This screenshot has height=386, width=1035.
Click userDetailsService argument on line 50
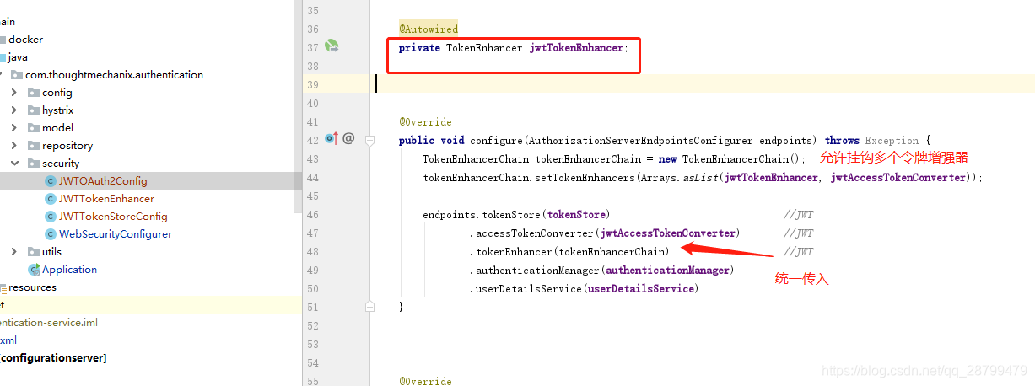(641, 289)
